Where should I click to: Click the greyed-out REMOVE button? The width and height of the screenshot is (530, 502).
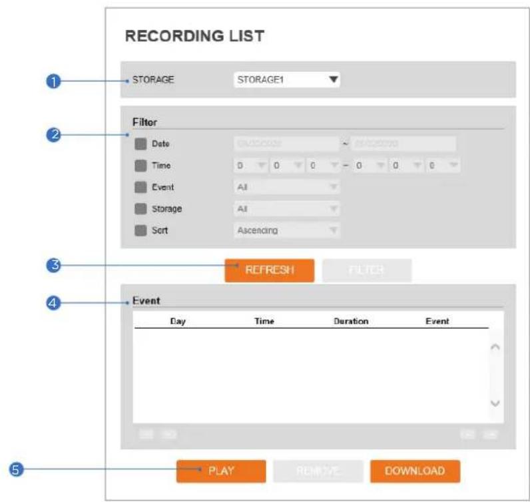click(x=318, y=471)
